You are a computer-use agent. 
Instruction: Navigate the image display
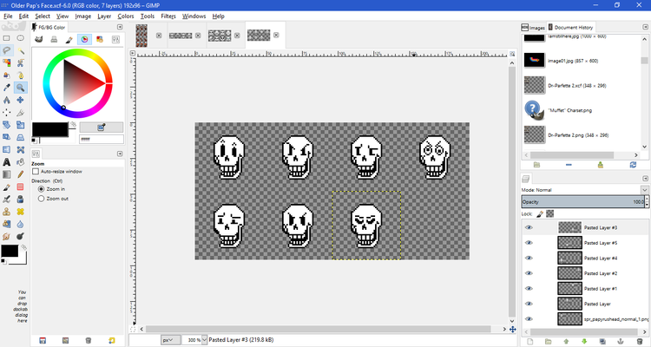click(513, 329)
